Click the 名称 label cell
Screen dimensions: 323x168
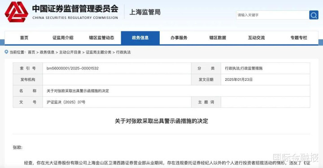pyautogui.click(x=28, y=91)
